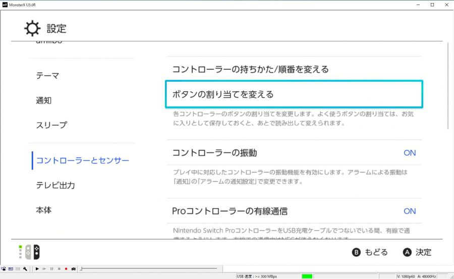Close the MonsterX window
Viewport: 454px width, 279px height.
coord(446,5)
